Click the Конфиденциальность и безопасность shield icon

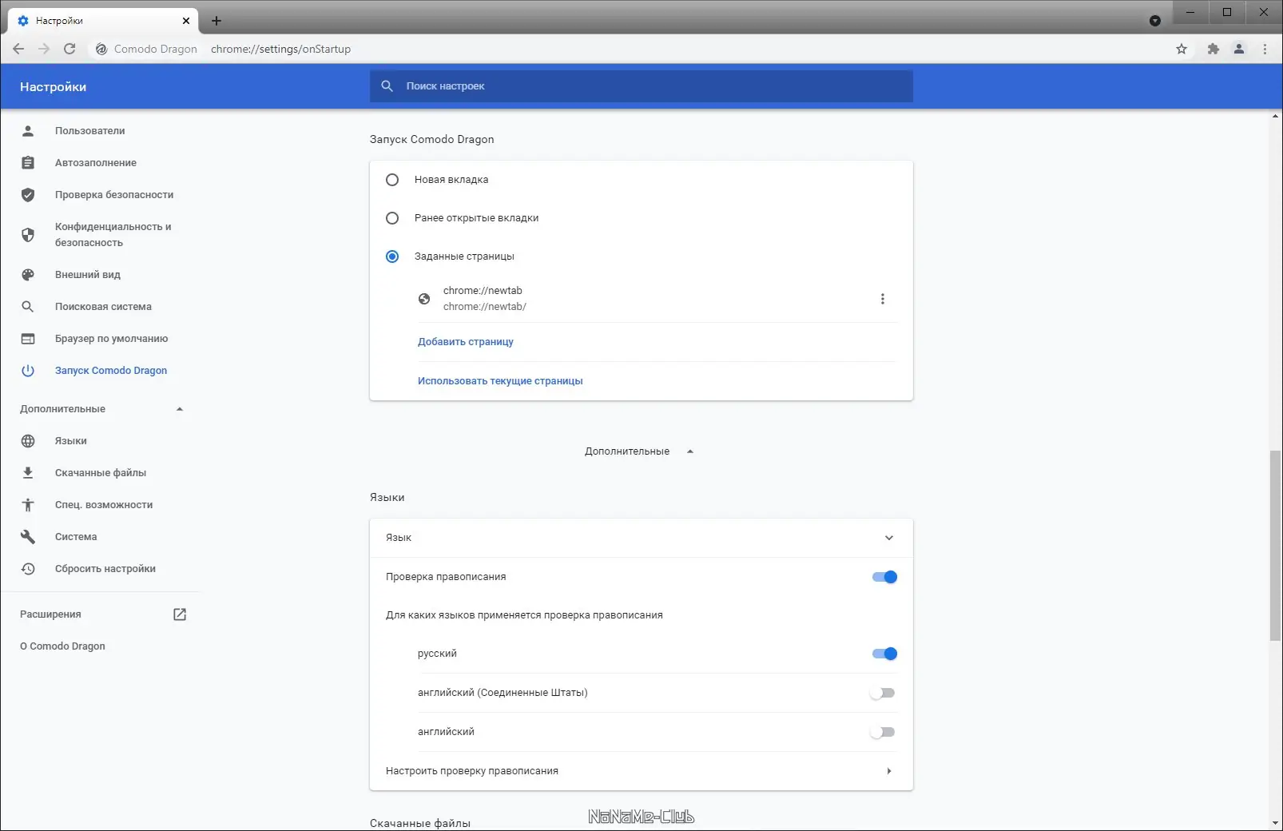coord(28,235)
